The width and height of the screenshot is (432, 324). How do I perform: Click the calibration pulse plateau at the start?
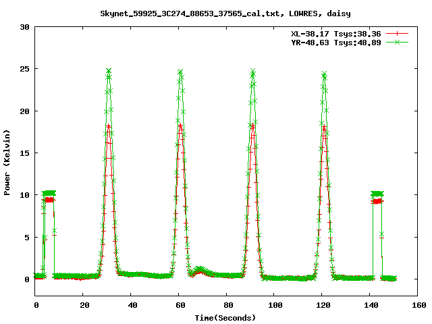coord(49,193)
